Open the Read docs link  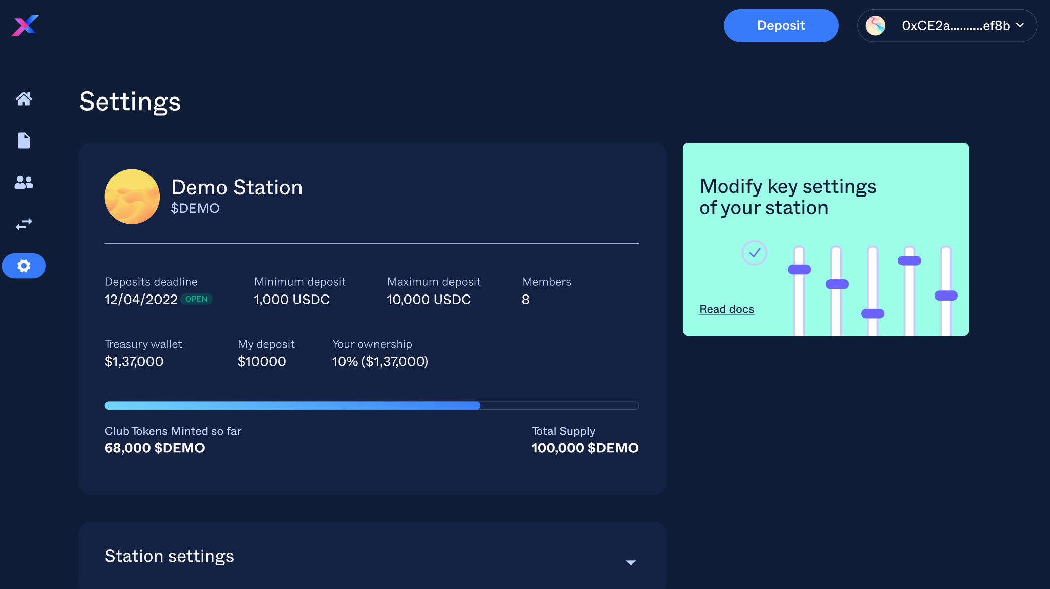pos(726,309)
